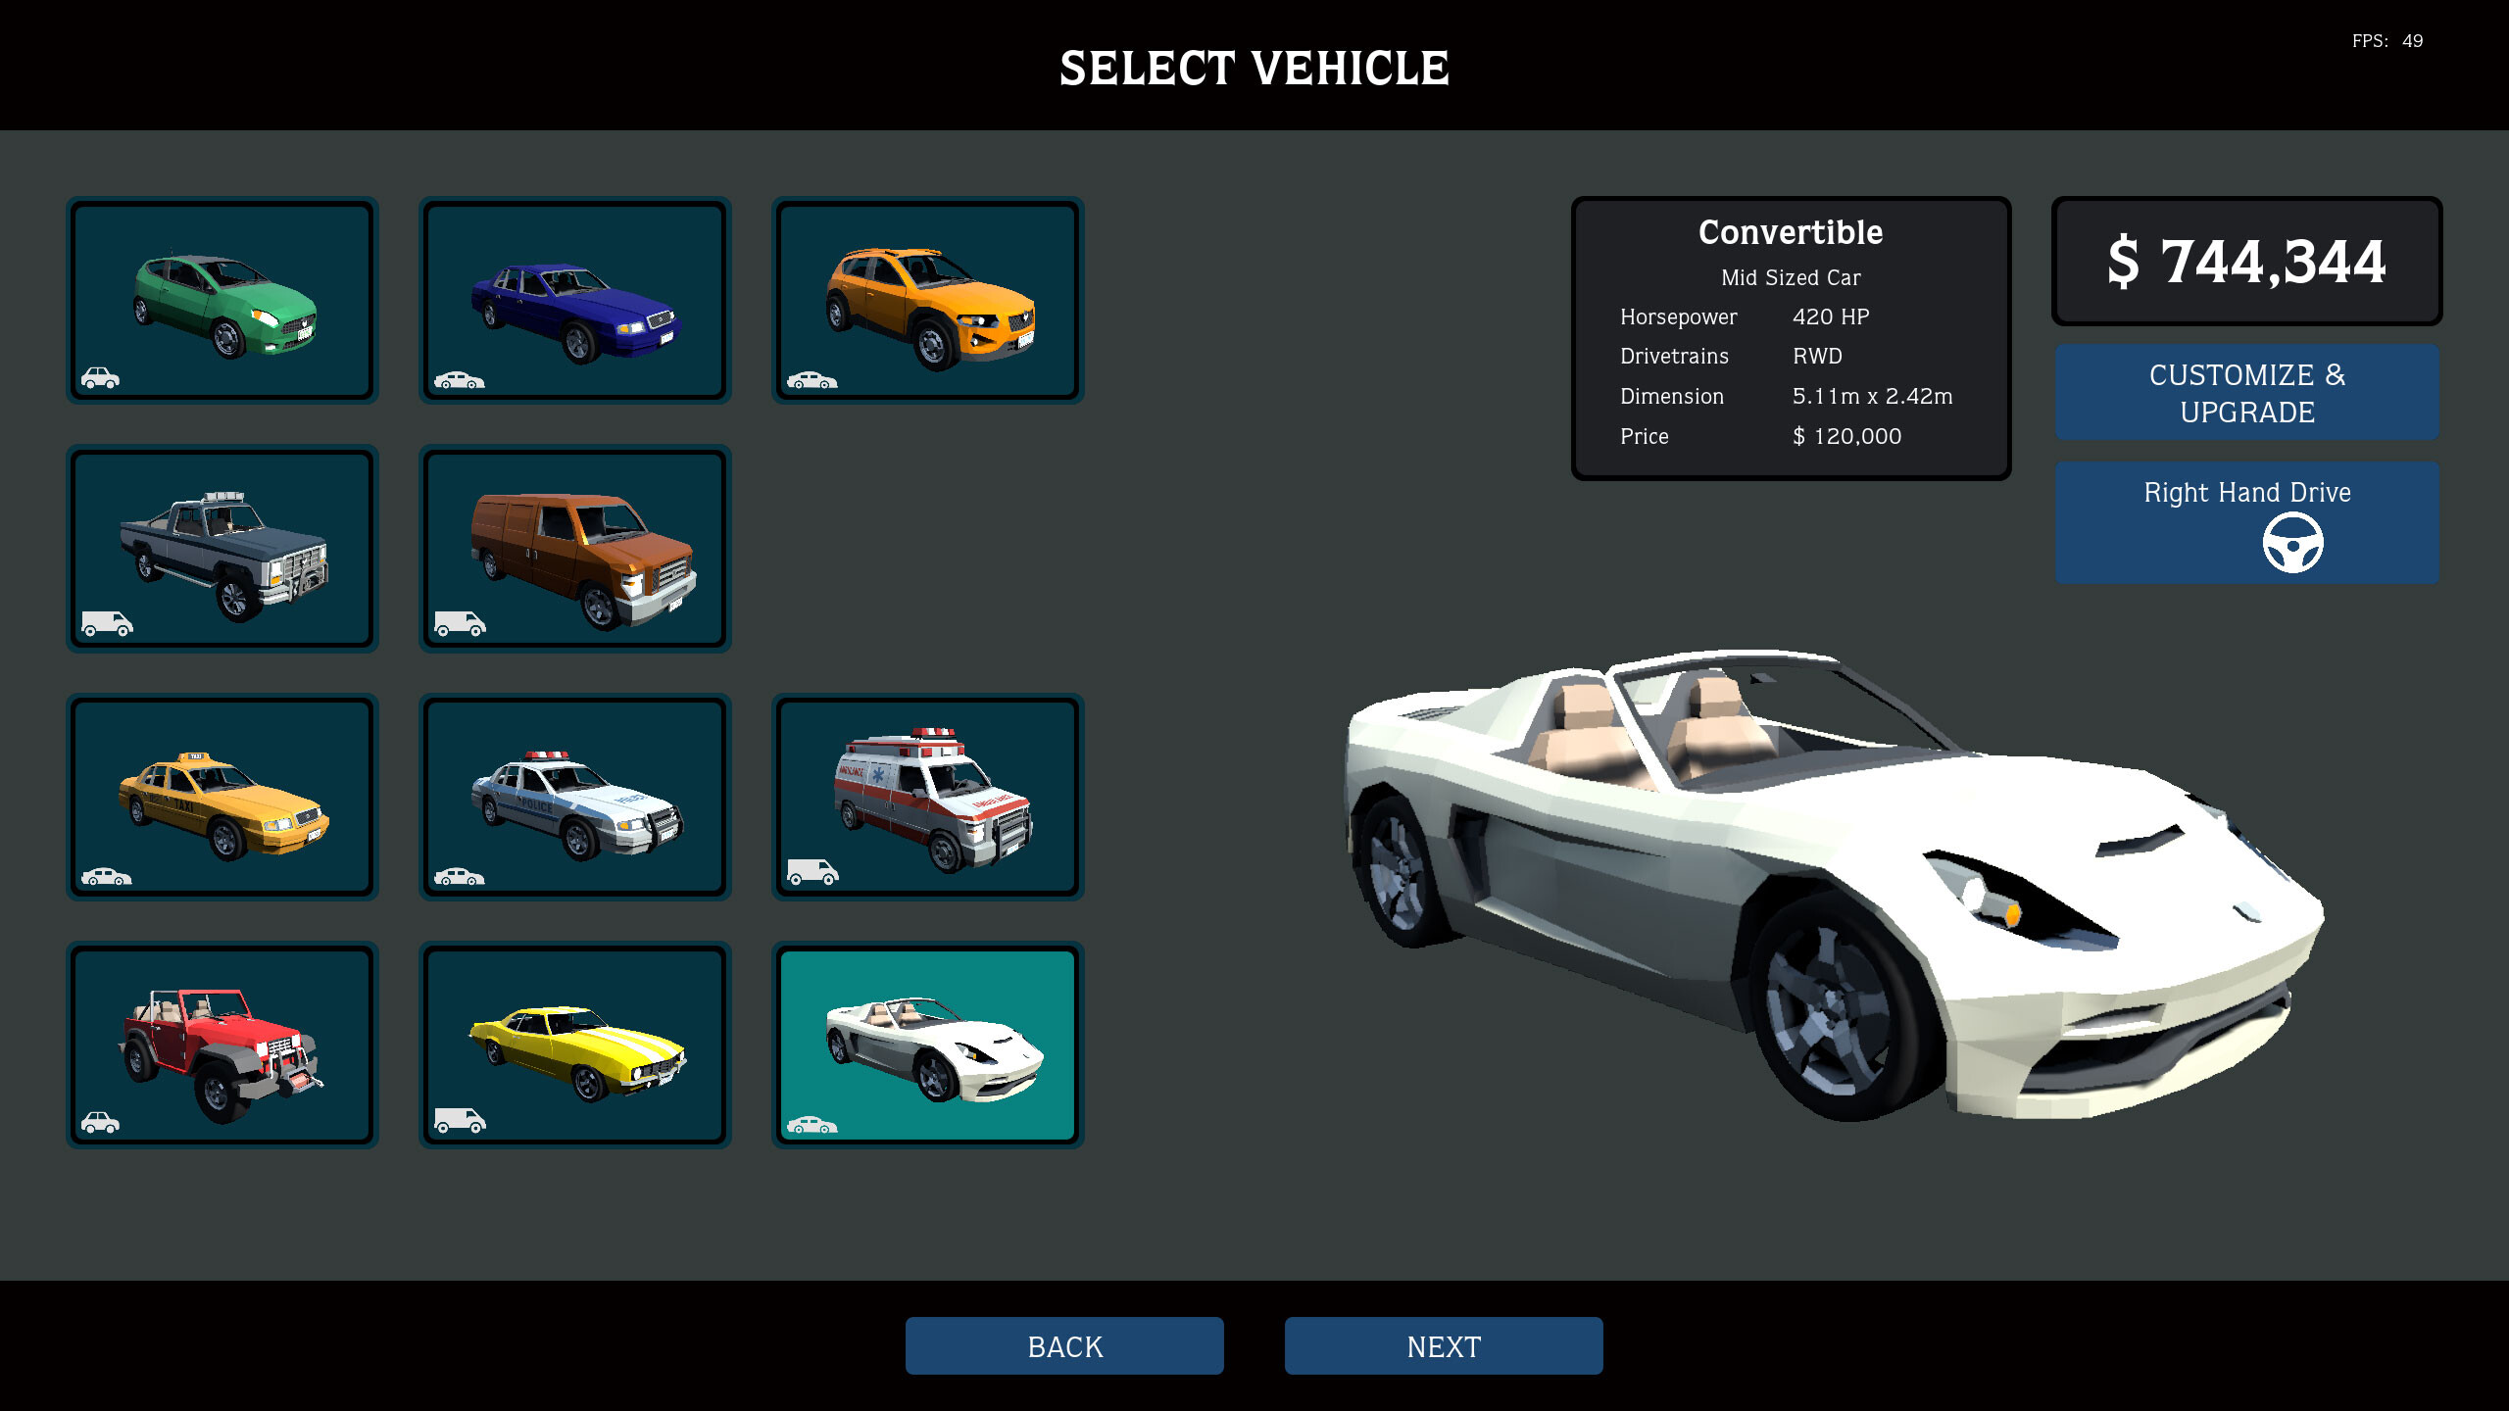Toggle Right Hand Drive mode
The height and width of the screenshot is (1411, 2509).
pyautogui.click(x=2245, y=520)
